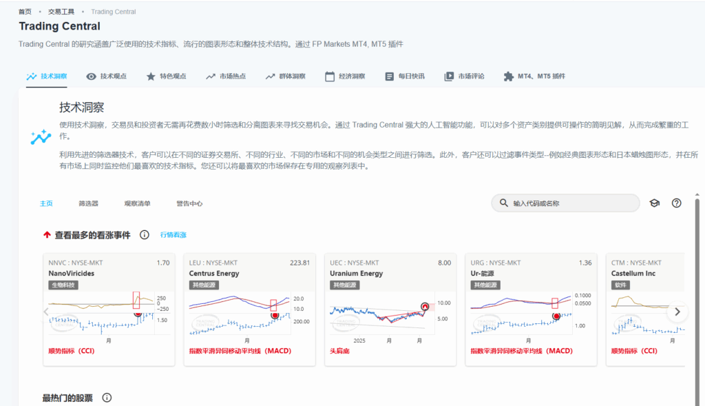Screen dimensions: 705x406
Task: Select the MT4、MT5 插件 tab
Action: pos(534,77)
